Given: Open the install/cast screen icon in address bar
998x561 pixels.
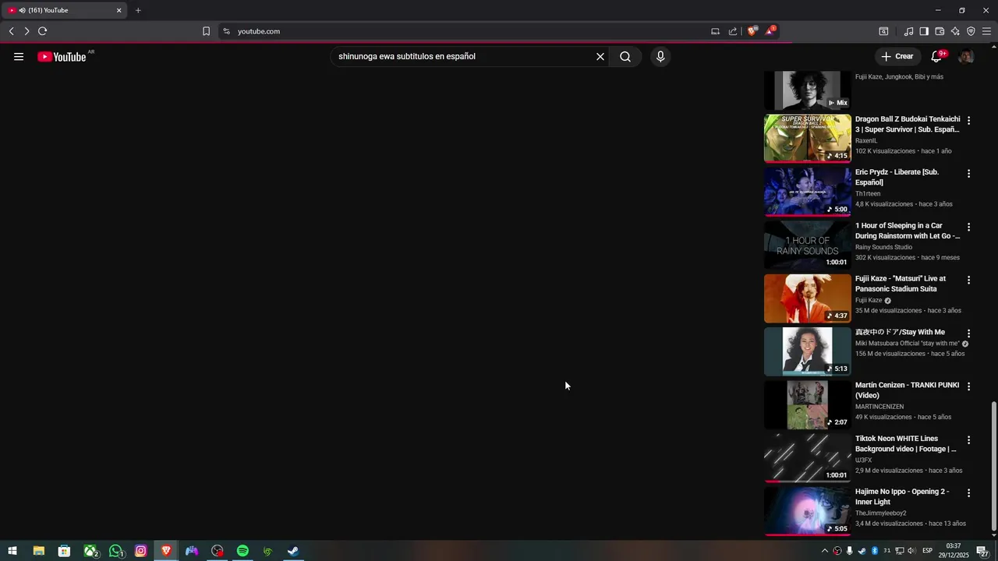Looking at the screenshot, I should pos(715,31).
